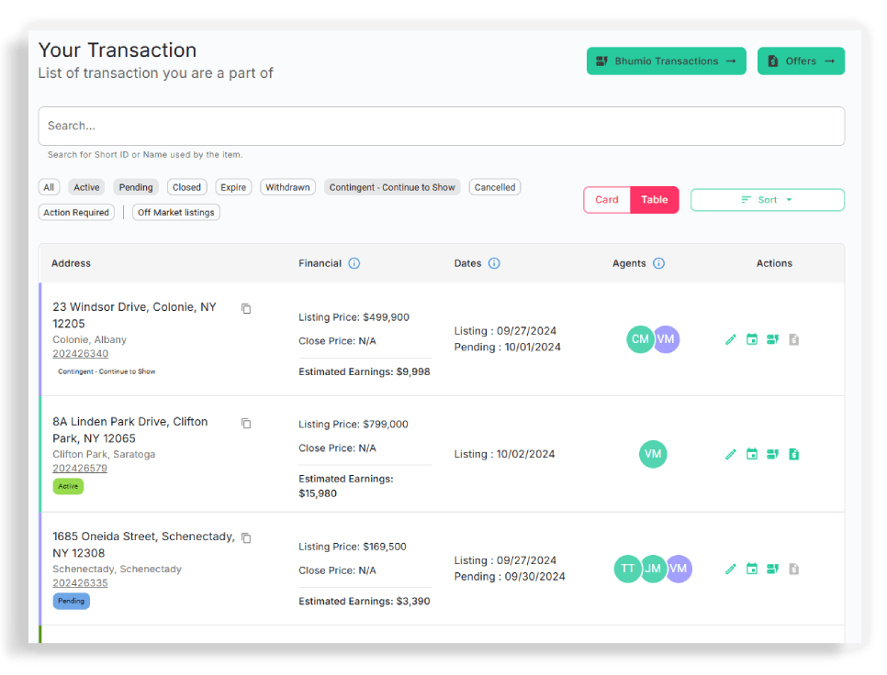Enable the Closed transactions filter
This screenshot has height=675, width=887.
pyautogui.click(x=186, y=186)
